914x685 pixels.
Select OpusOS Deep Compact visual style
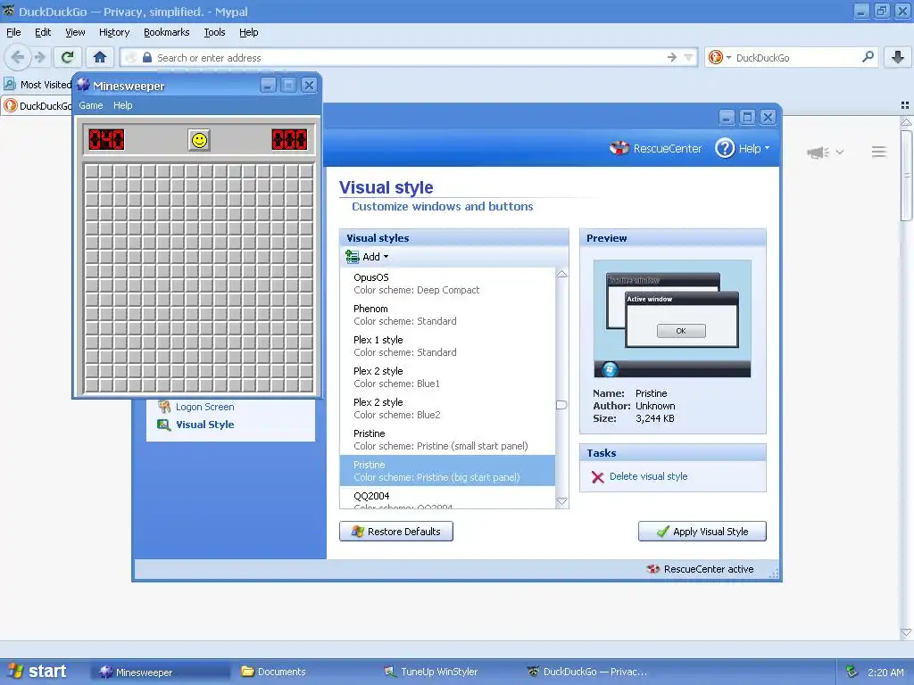[x=447, y=284]
